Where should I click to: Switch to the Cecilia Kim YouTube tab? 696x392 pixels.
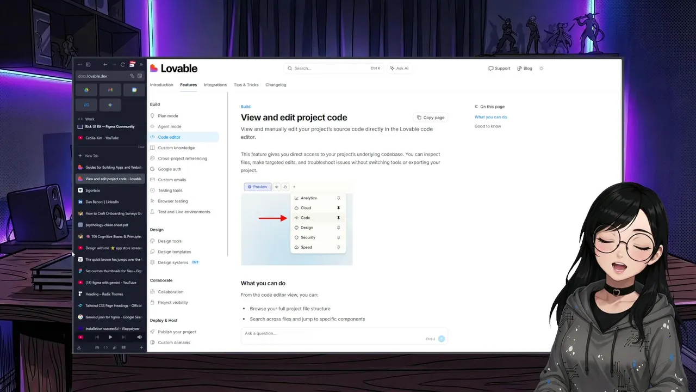[110, 138]
